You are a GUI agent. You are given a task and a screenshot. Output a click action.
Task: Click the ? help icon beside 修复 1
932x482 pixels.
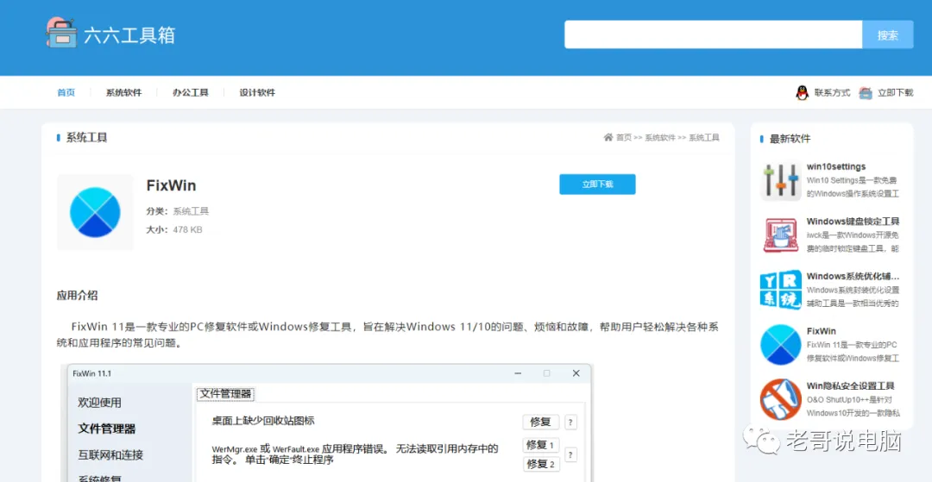click(x=570, y=454)
